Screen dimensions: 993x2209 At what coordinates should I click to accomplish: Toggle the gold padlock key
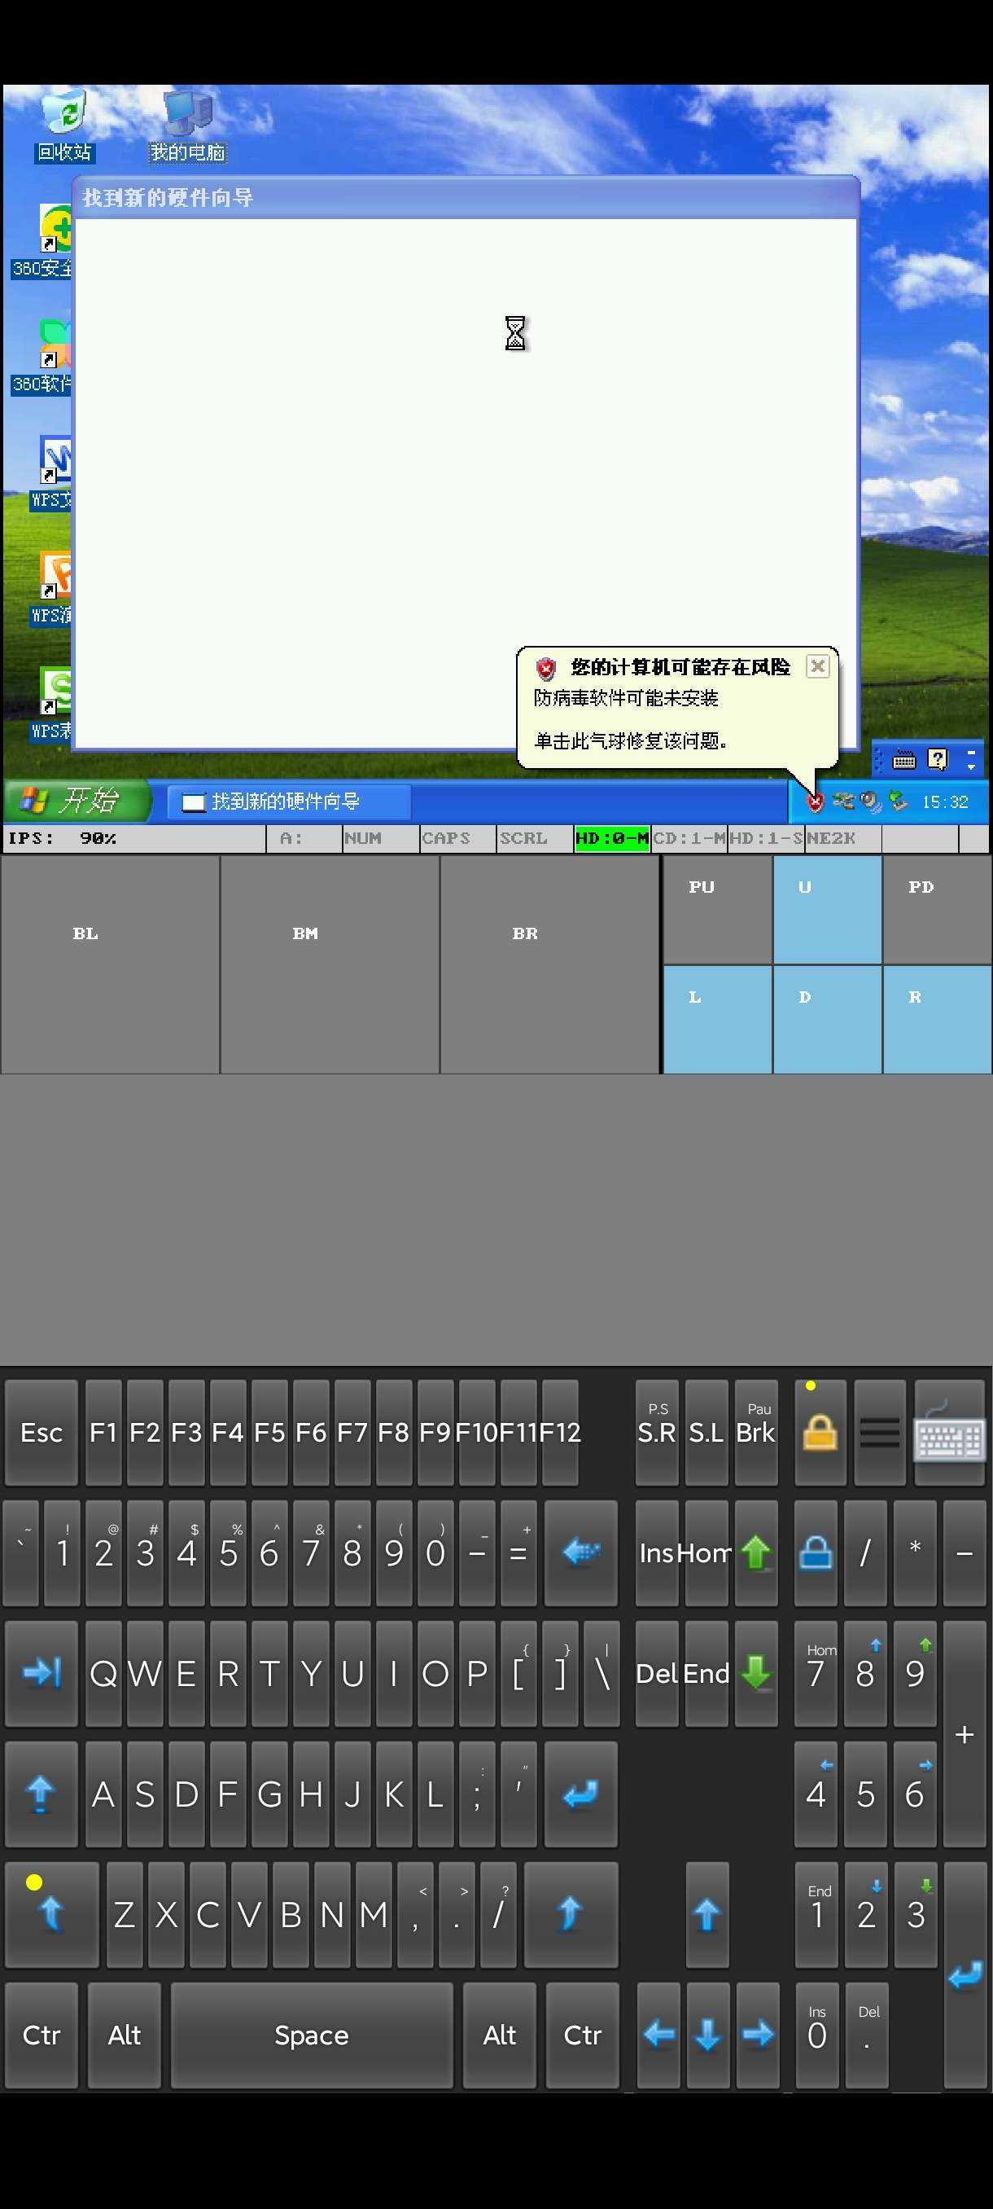(x=820, y=1432)
